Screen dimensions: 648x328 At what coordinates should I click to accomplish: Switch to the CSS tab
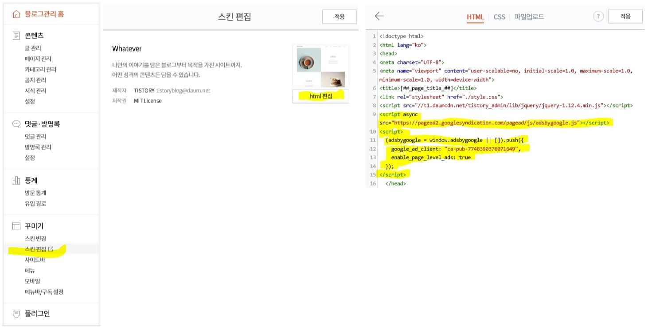click(499, 17)
